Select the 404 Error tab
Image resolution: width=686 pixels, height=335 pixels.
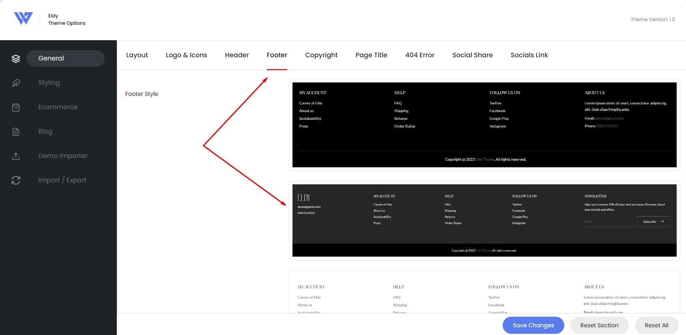[x=420, y=55]
